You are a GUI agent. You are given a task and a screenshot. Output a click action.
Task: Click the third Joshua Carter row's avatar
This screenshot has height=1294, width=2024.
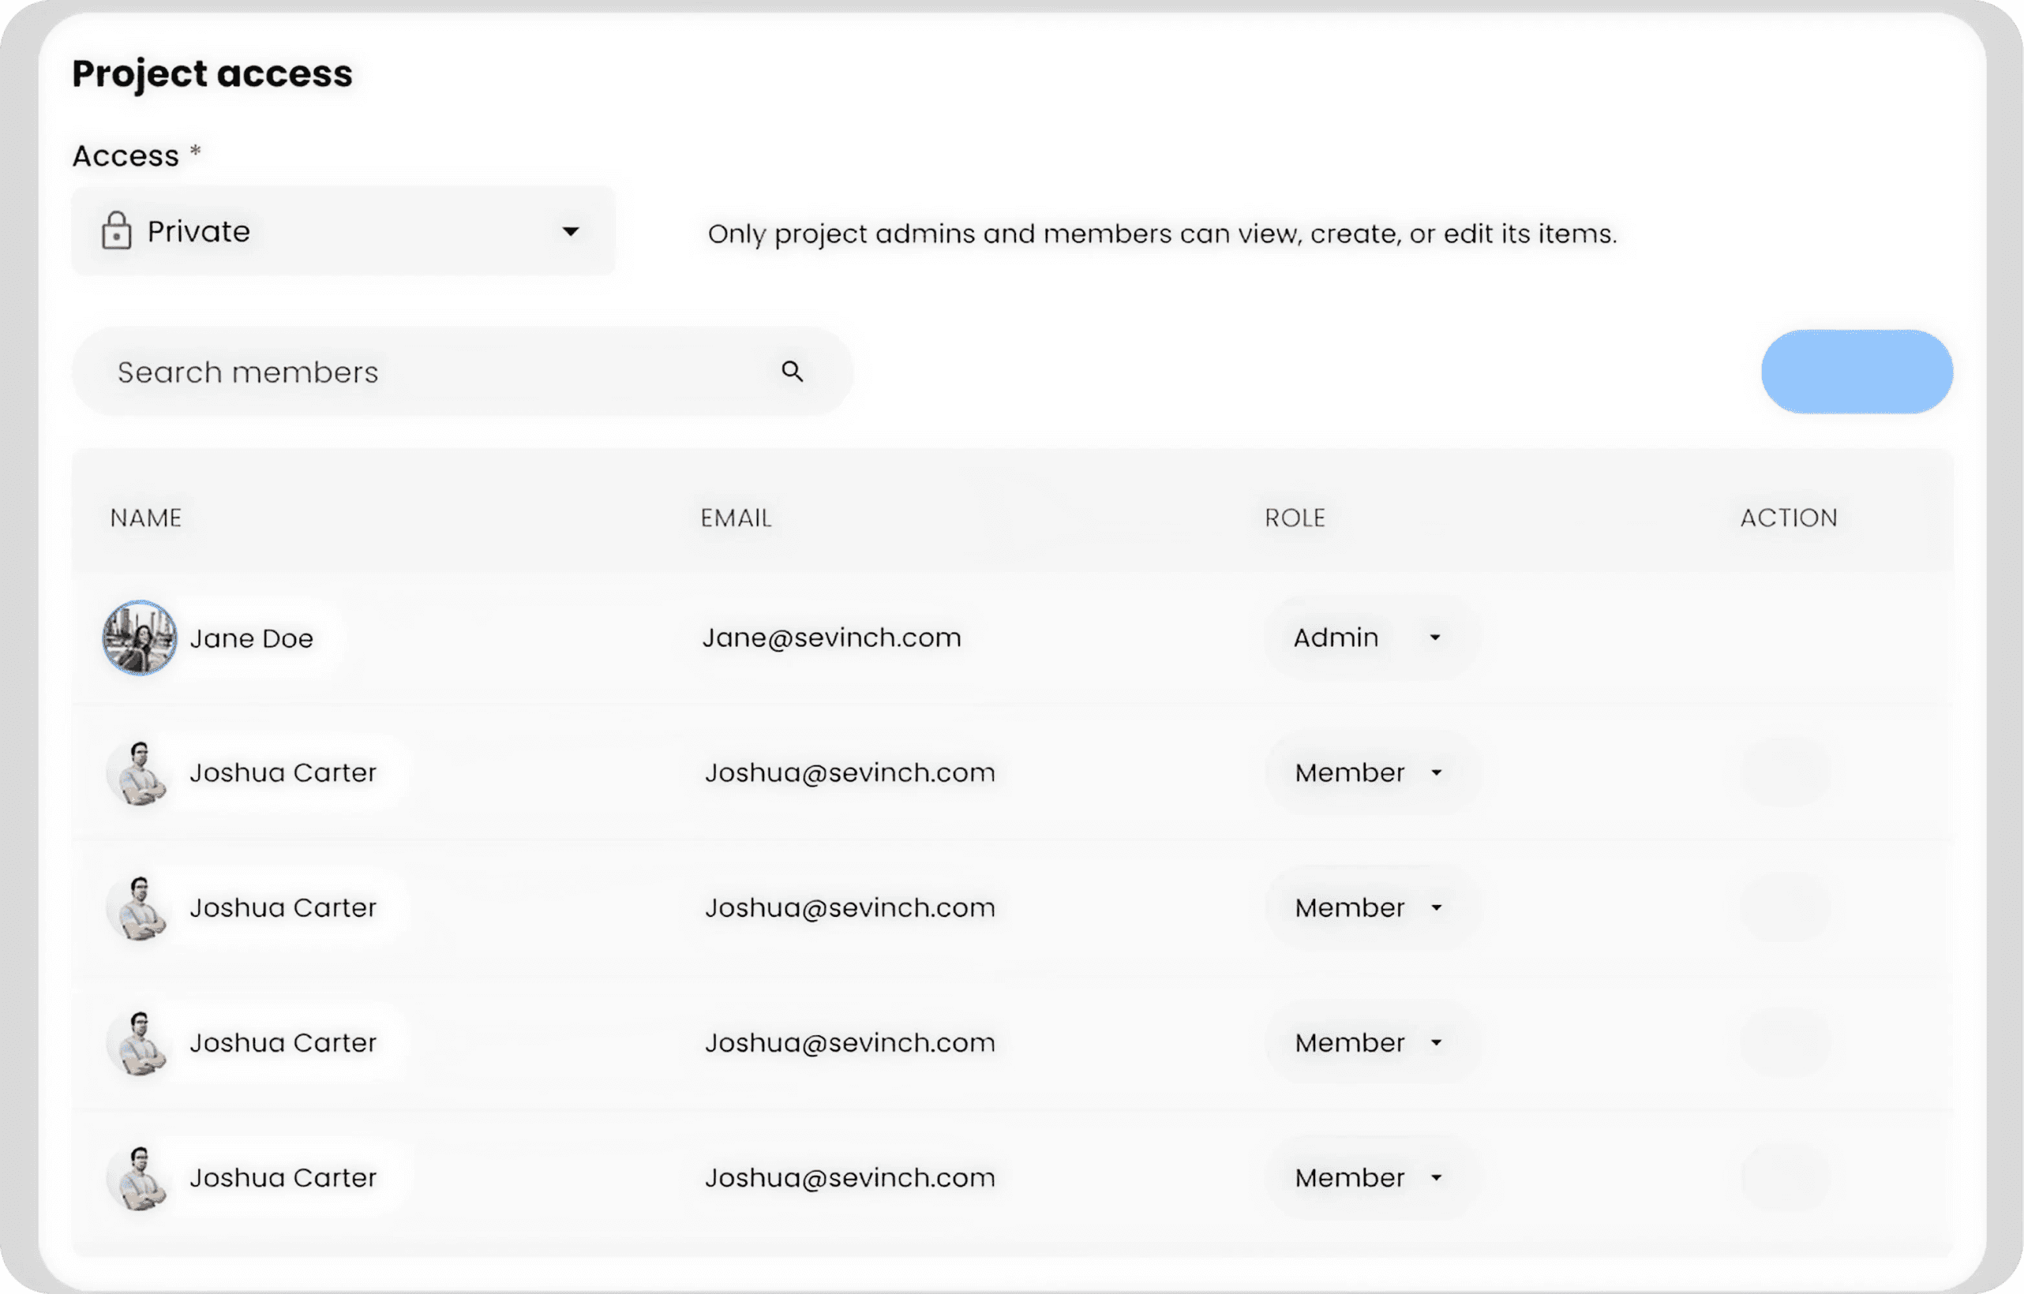140,1043
